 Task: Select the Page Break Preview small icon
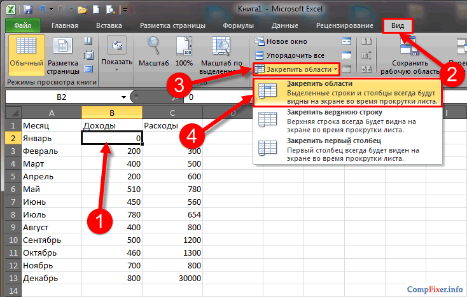(88, 41)
